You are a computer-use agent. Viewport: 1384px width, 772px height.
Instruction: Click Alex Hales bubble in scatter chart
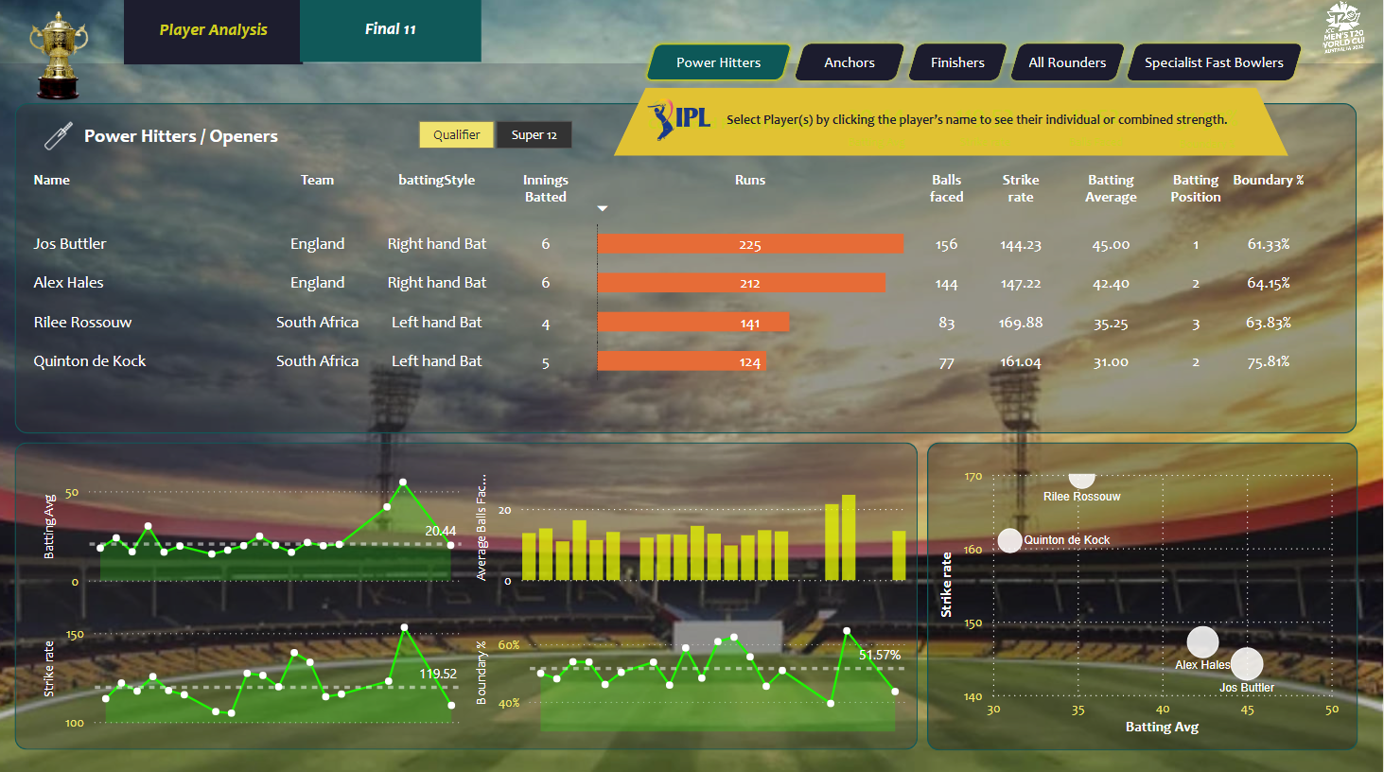point(1202,642)
